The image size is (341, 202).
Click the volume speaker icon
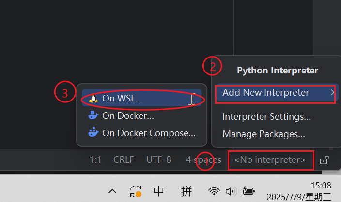point(230,191)
